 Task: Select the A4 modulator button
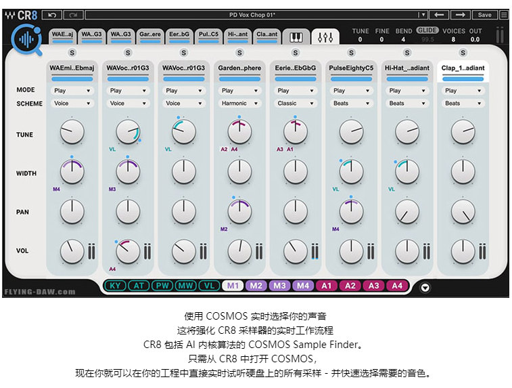[397, 286]
